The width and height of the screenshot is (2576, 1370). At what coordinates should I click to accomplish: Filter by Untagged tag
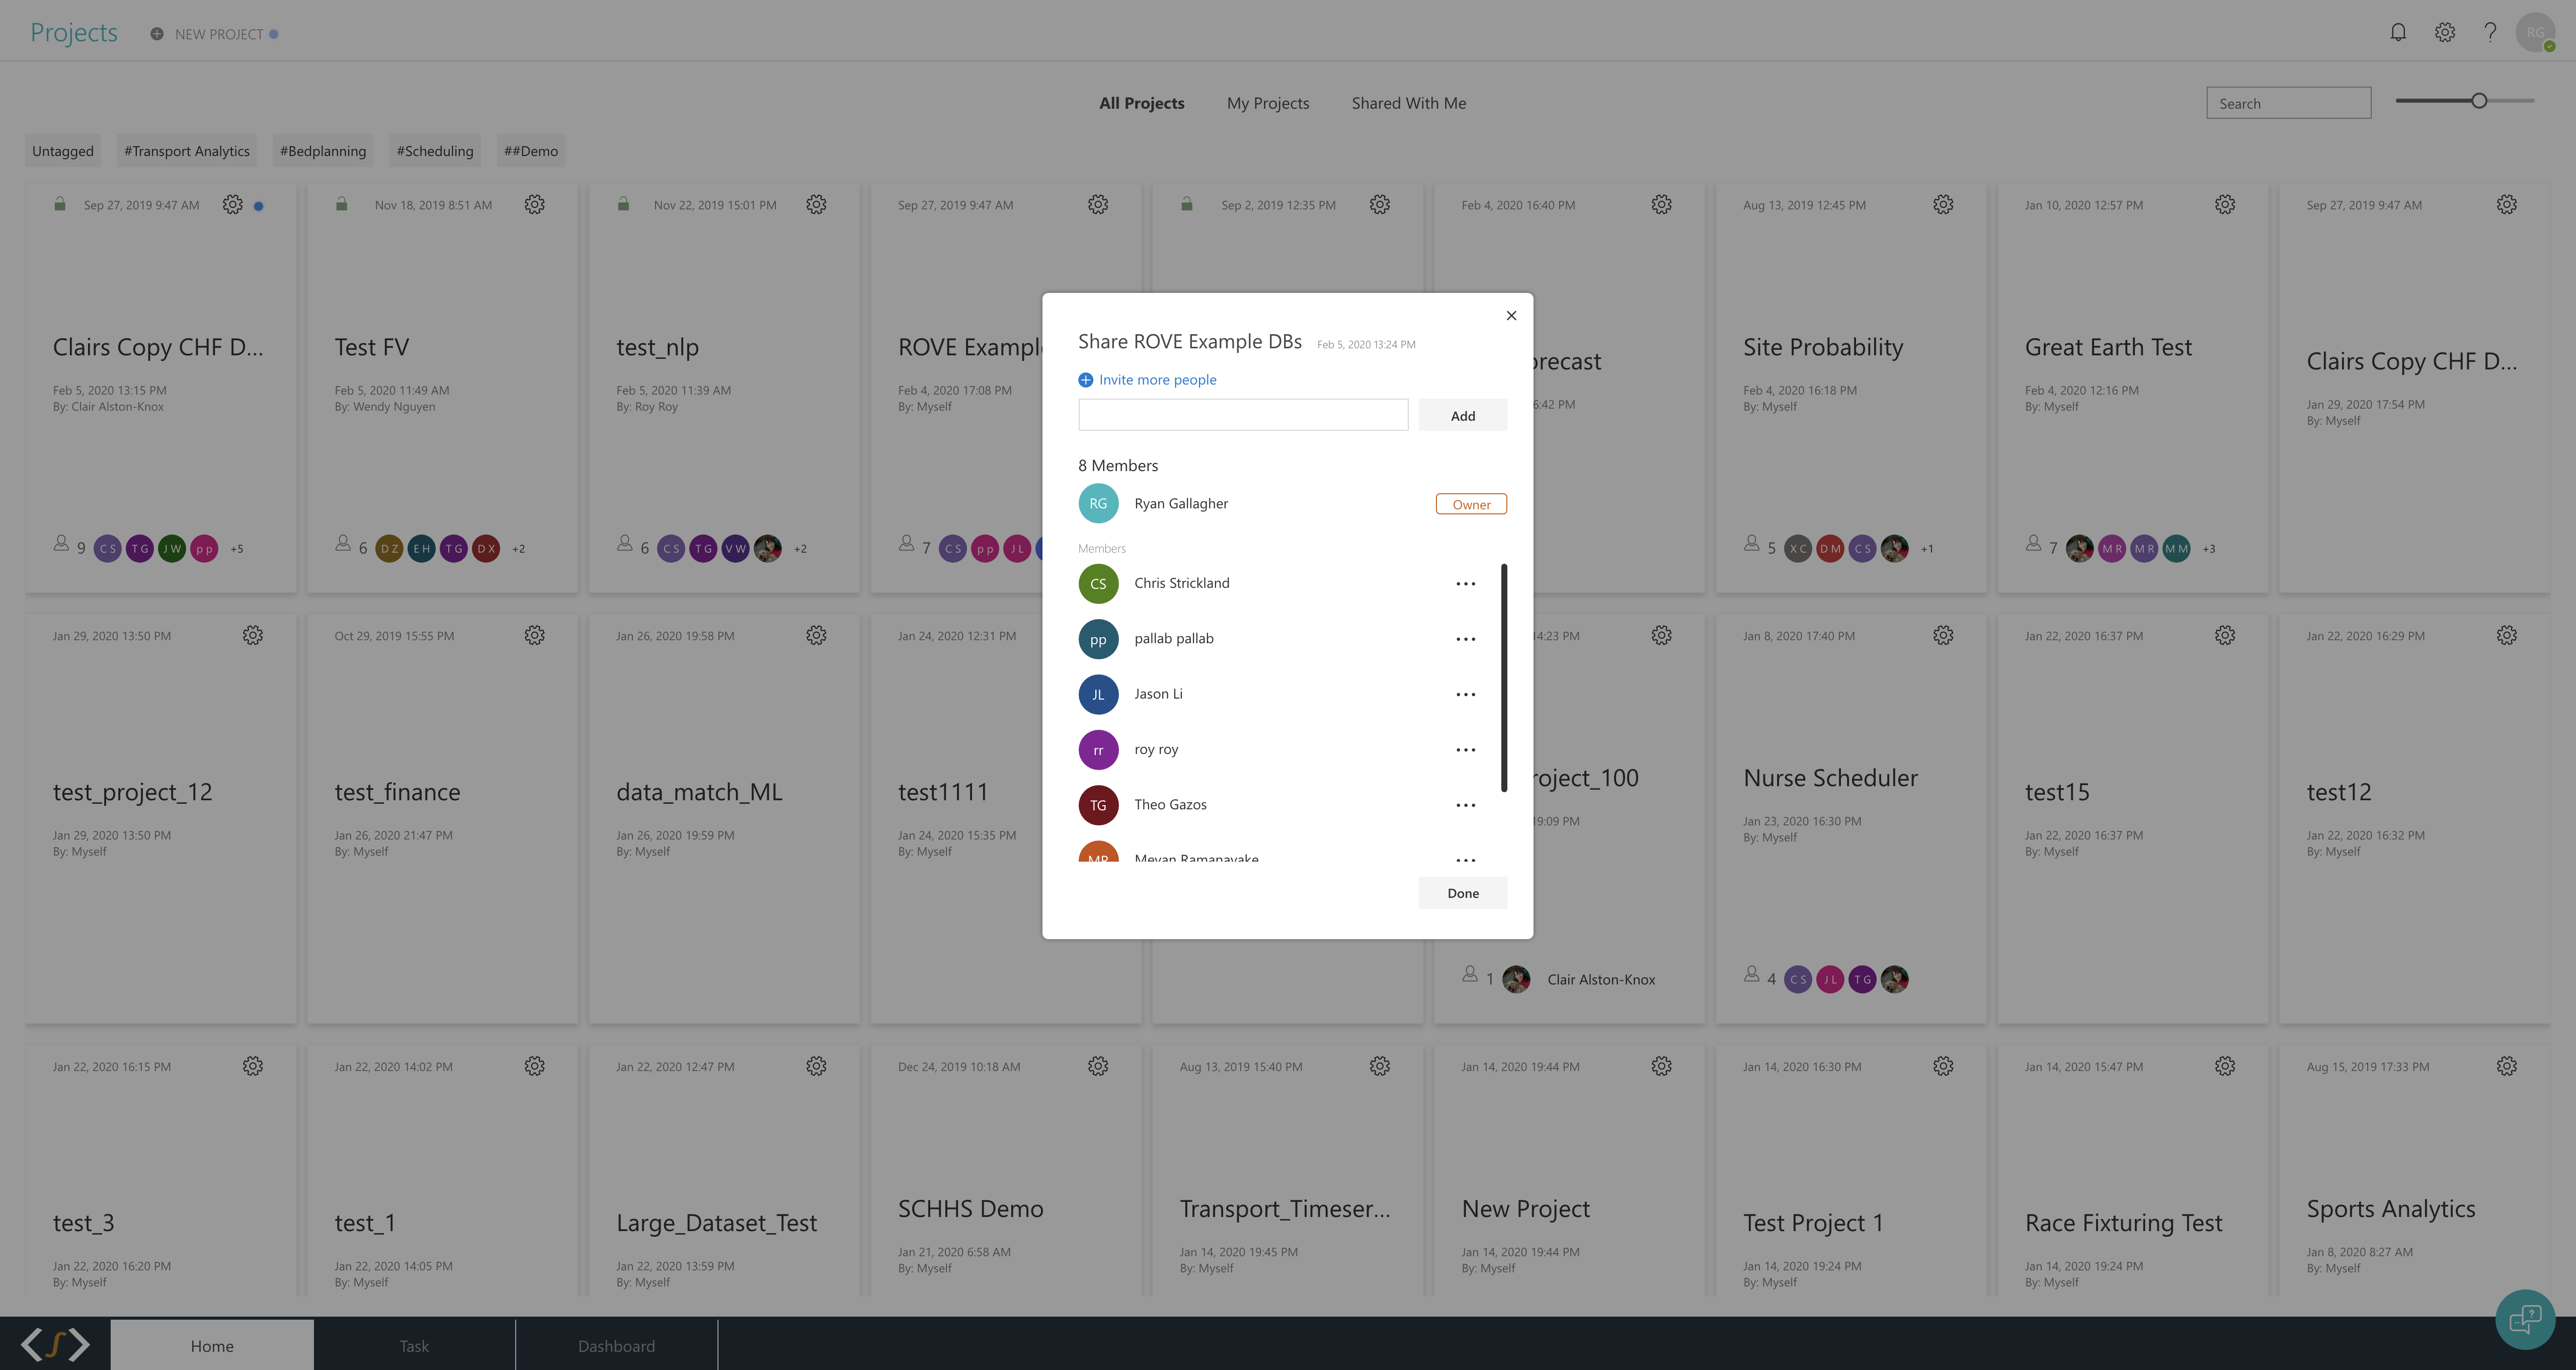click(x=63, y=151)
